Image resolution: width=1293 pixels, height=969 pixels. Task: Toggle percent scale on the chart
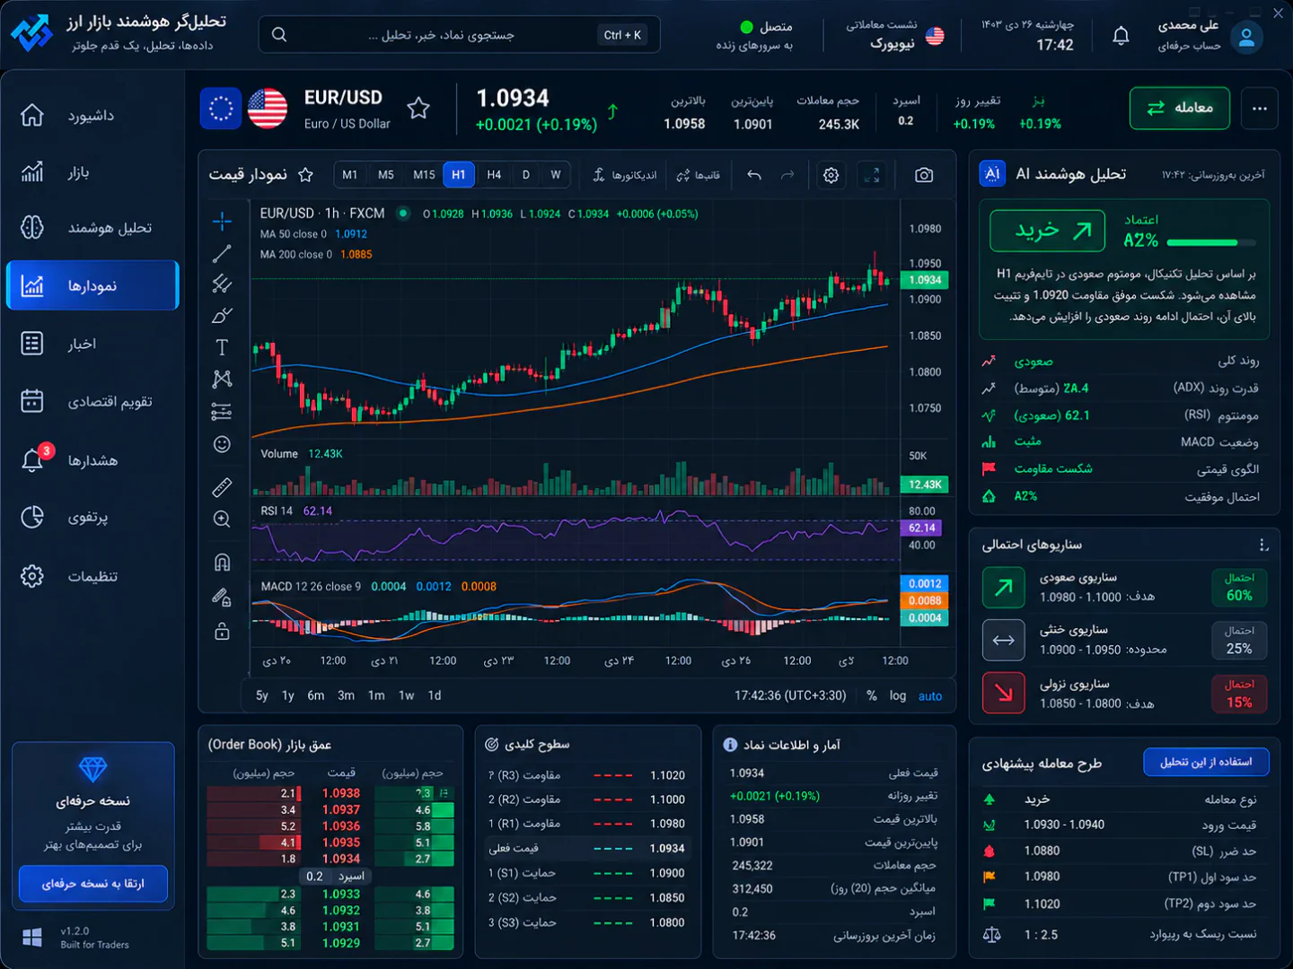tap(871, 695)
